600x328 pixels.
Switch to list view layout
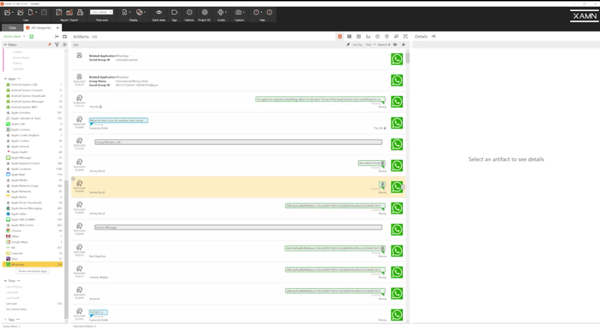(340, 37)
